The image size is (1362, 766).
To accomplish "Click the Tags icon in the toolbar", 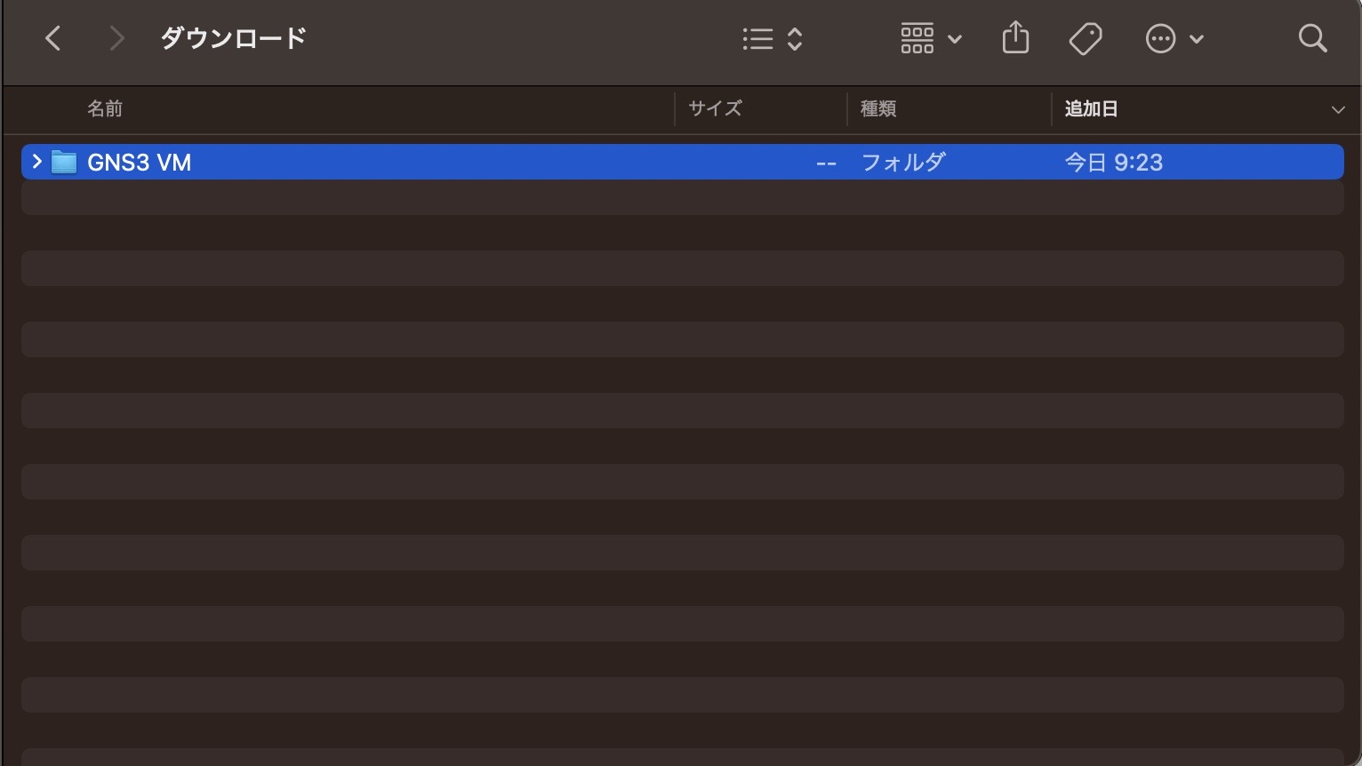I will [1085, 38].
